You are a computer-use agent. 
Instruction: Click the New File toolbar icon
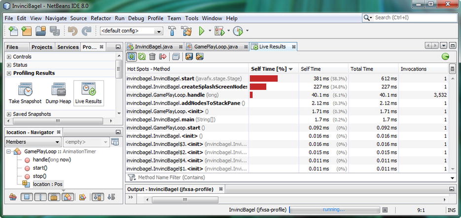click(13, 31)
